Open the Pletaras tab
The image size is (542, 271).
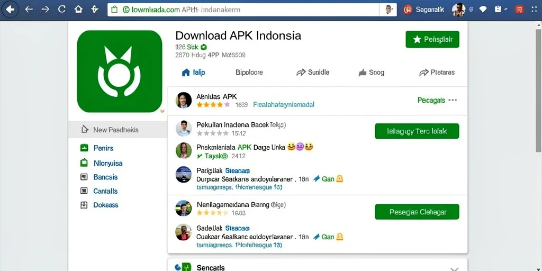tap(437, 72)
